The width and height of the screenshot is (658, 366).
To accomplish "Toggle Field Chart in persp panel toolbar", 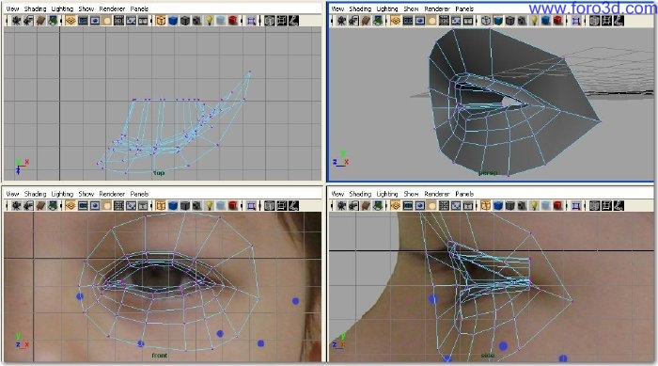I will 444,20.
